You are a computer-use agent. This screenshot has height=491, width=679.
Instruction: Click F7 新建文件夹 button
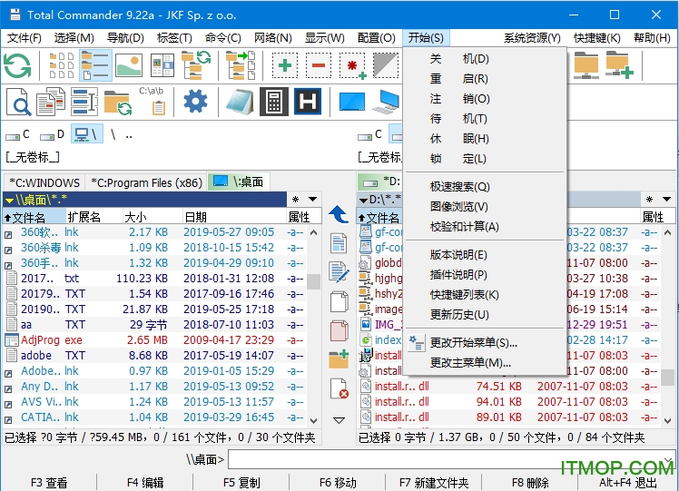pyautogui.click(x=434, y=482)
